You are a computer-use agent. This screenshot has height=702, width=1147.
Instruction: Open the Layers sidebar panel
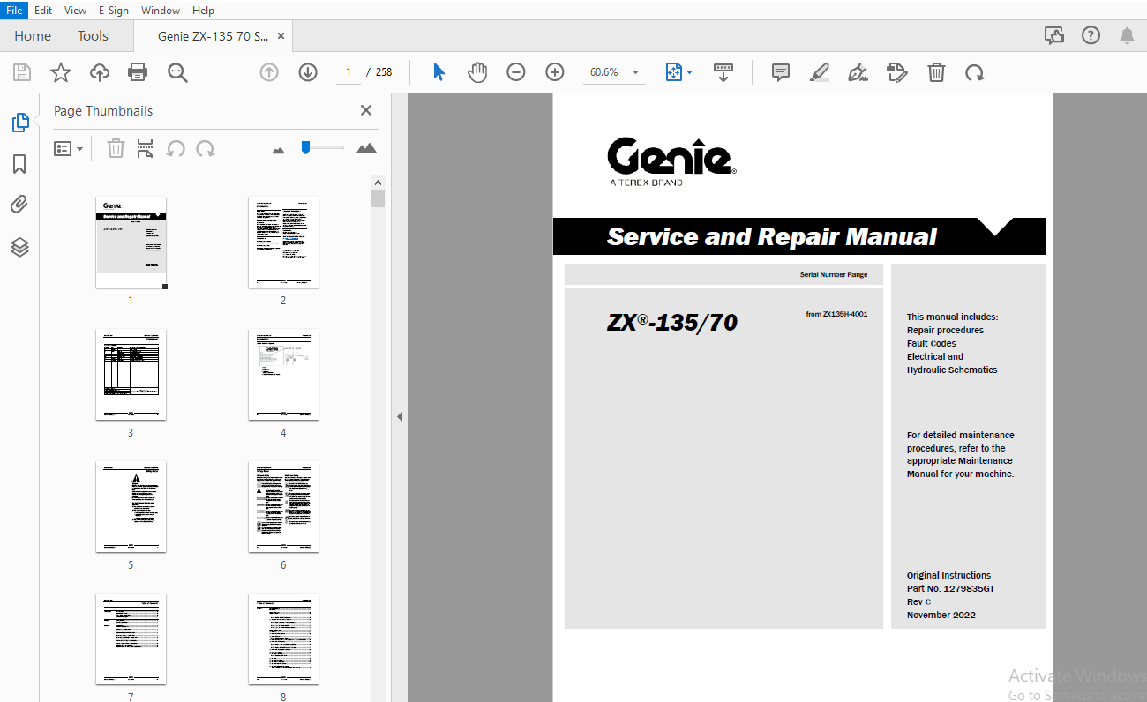19,247
